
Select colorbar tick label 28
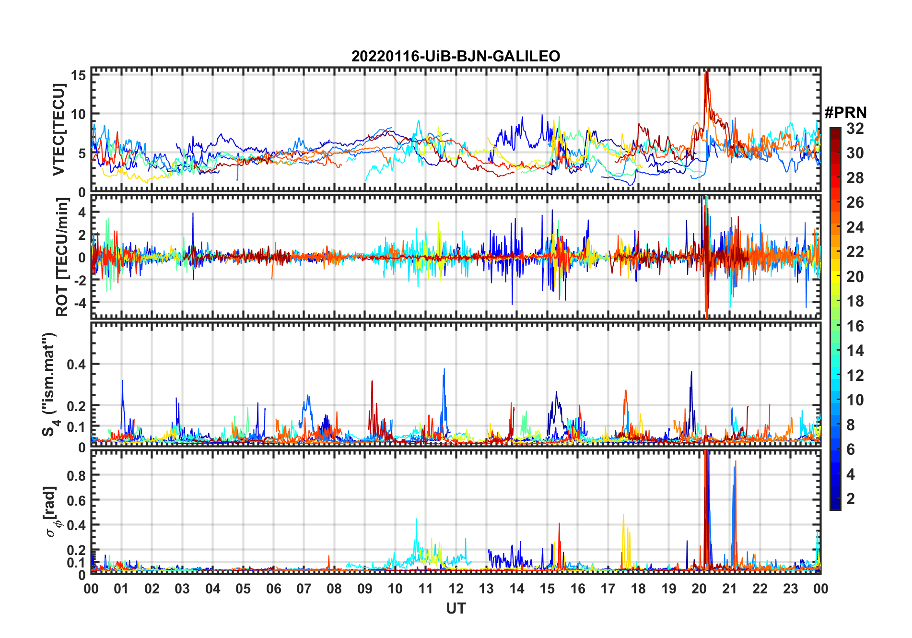tap(855, 177)
